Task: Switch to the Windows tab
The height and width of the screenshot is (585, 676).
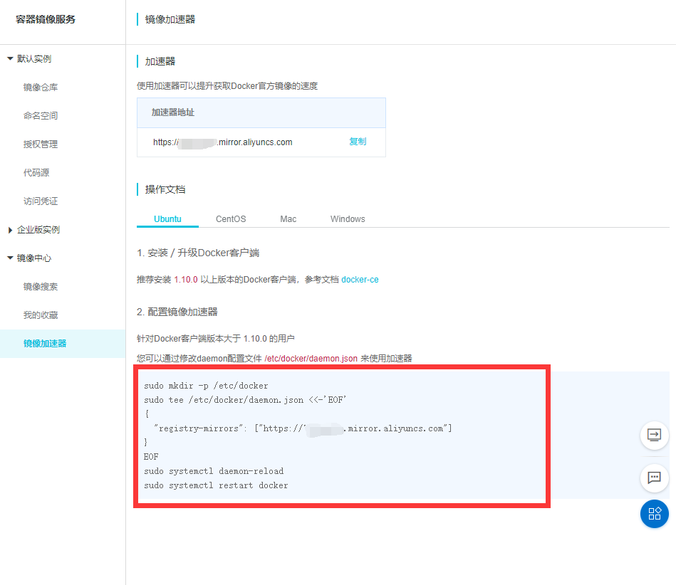Action: point(348,218)
